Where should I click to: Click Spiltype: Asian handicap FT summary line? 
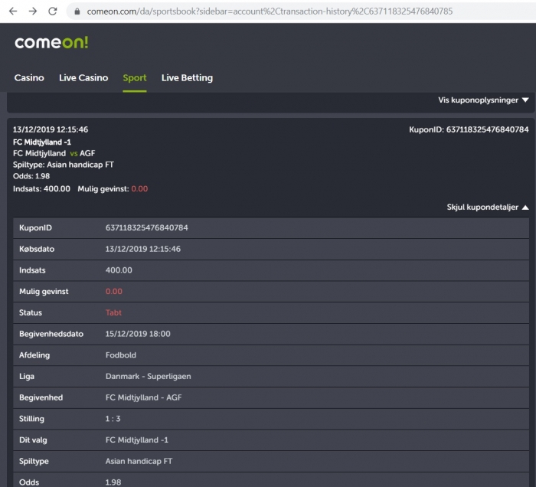[64, 165]
